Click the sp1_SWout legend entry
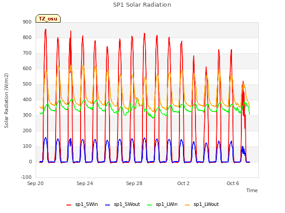The height and width of the screenshot is (213, 285). point(122,205)
